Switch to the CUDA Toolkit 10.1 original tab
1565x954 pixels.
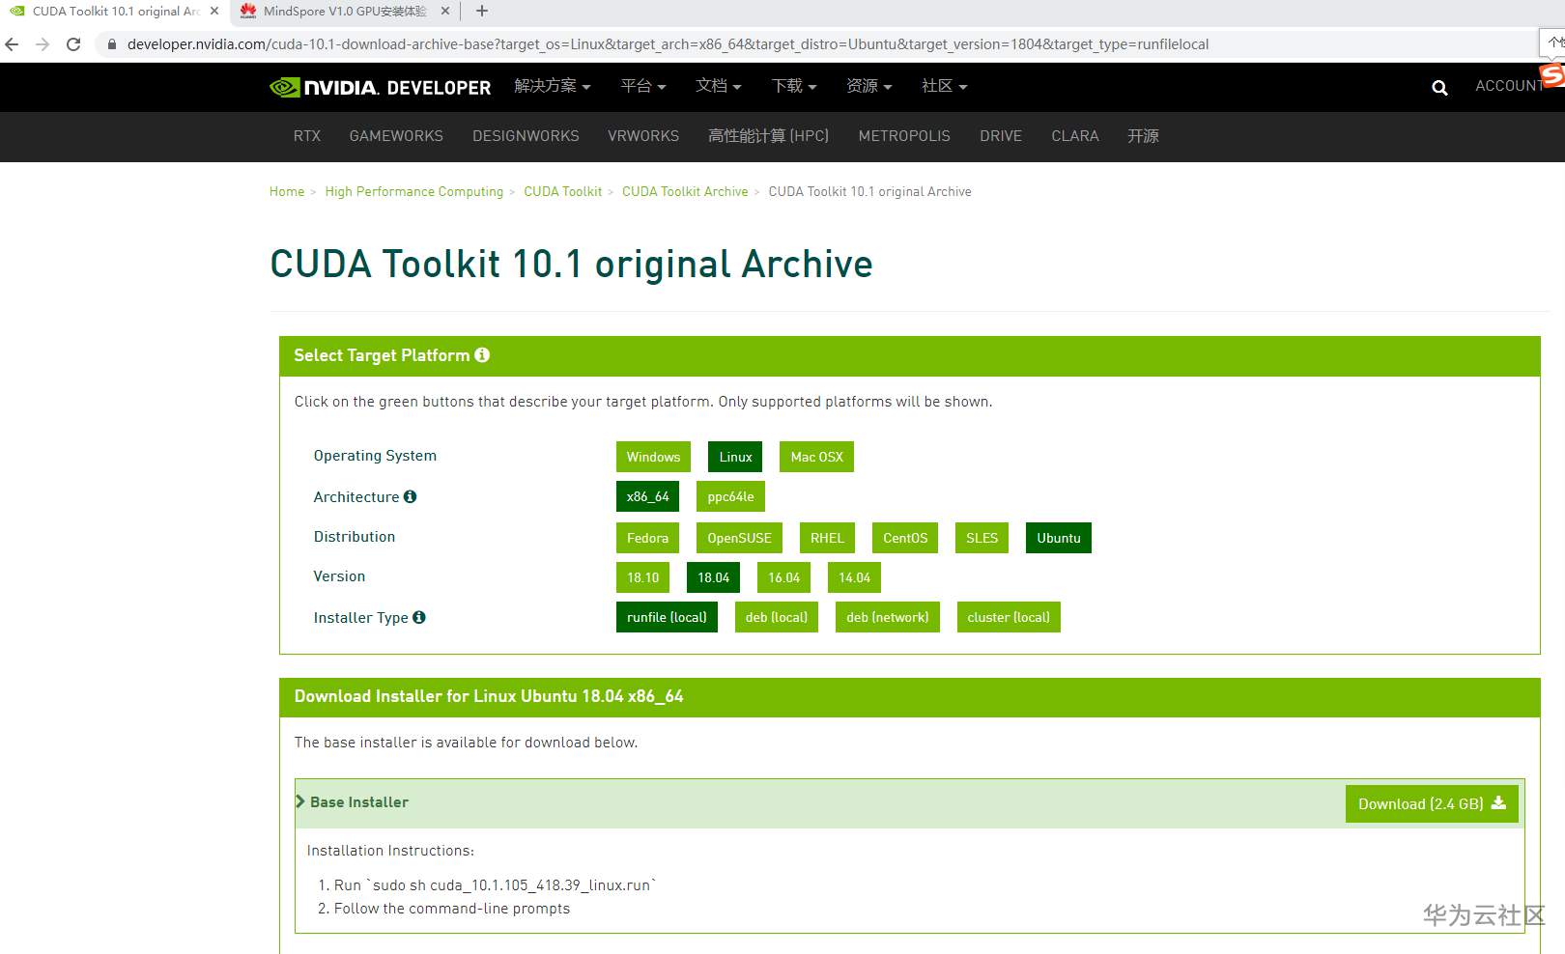point(114,12)
